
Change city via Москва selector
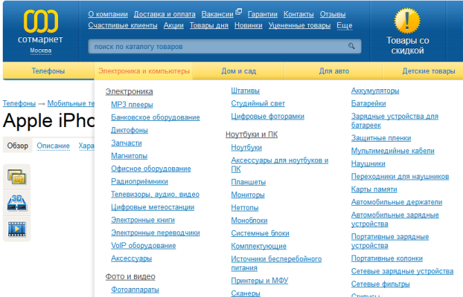41,51
